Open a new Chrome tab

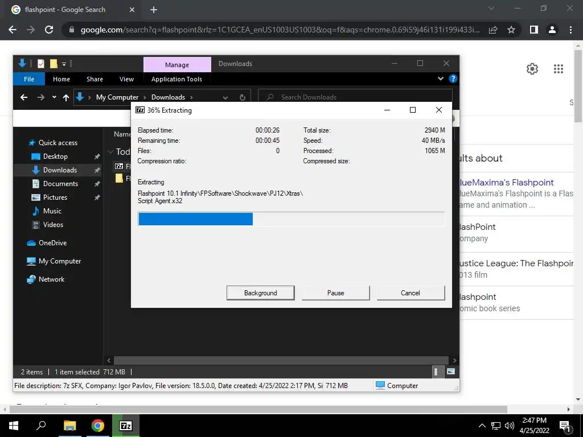pos(154,10)
